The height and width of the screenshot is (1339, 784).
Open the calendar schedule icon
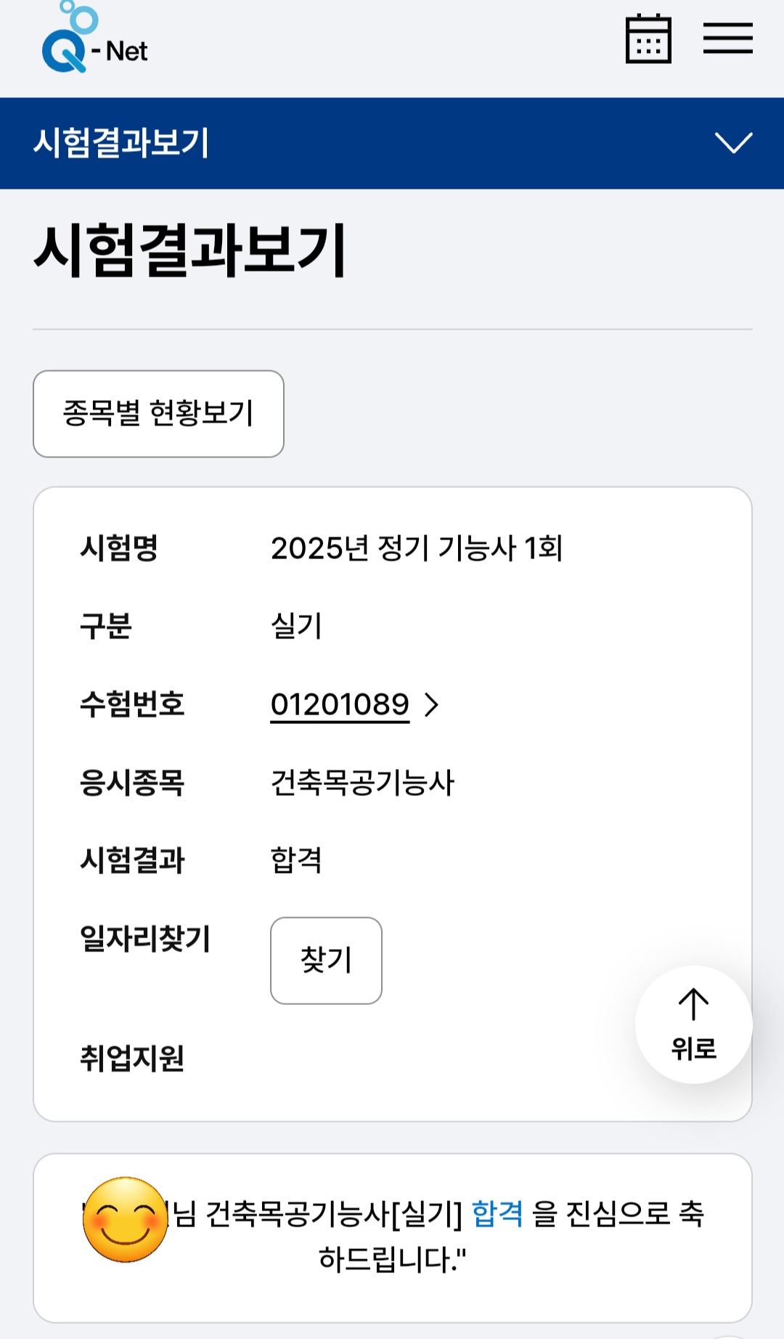pos(648,38)
